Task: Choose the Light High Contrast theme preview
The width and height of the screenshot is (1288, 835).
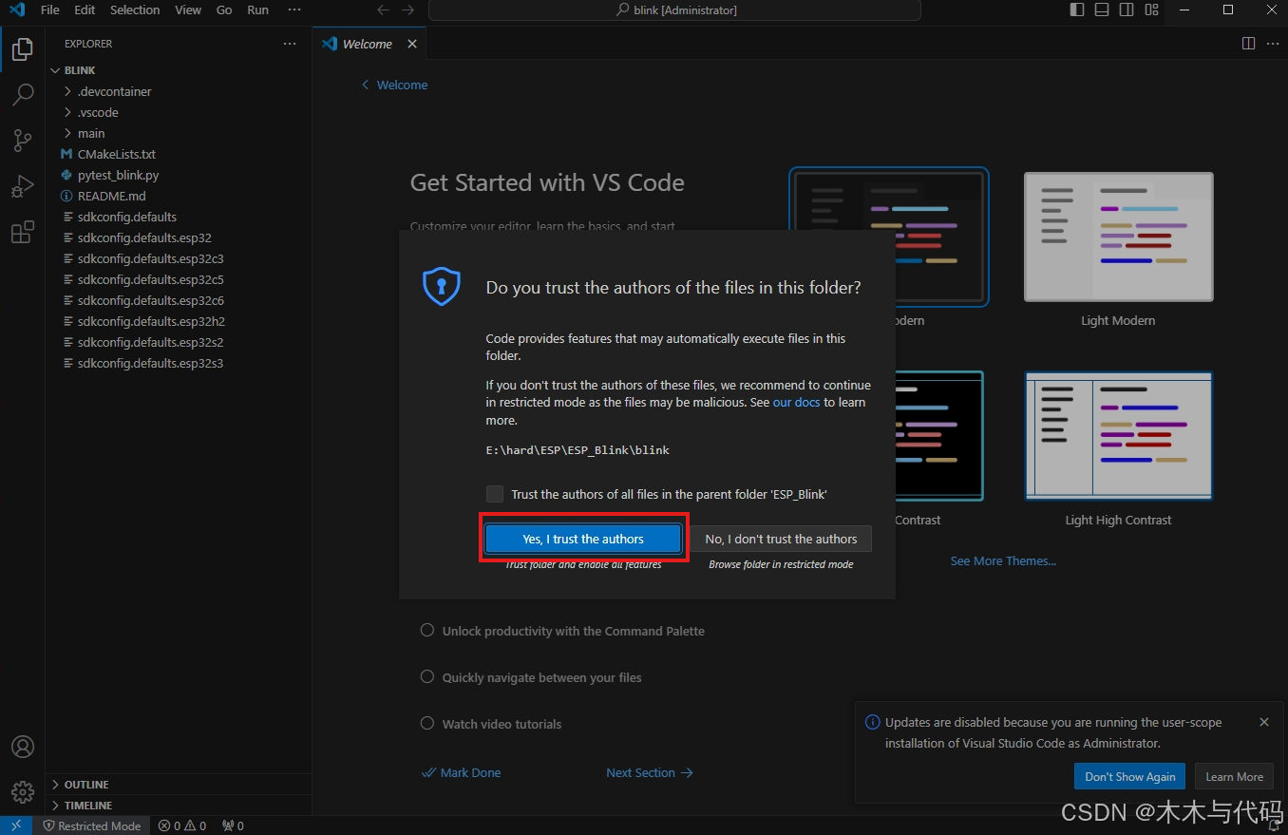Action: click(1118, 436)
